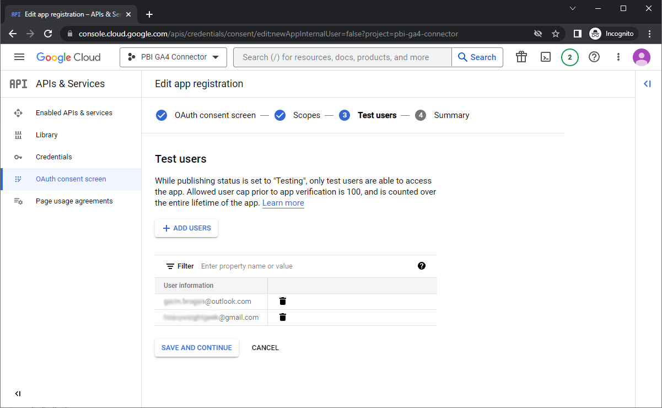The width and height of the screenshot is (662, 408).
Task: Delete the gmail.com test user
Action: (283, 317)
